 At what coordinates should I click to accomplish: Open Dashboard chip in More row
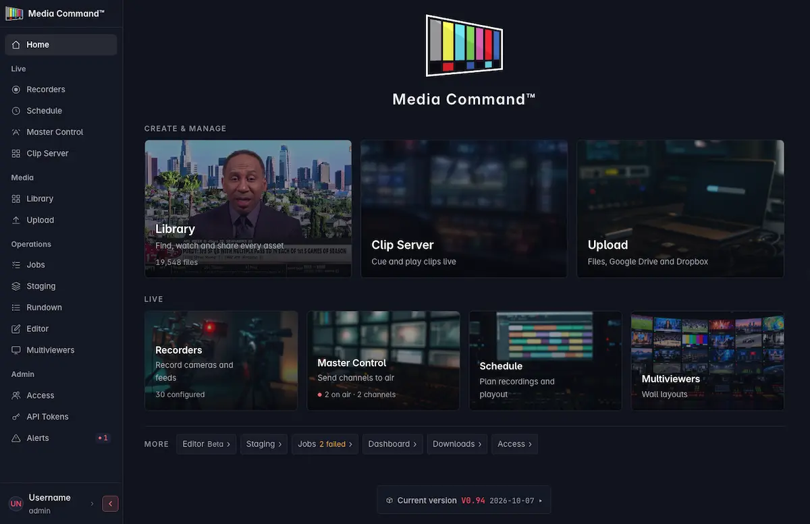(x=393, y=444)
